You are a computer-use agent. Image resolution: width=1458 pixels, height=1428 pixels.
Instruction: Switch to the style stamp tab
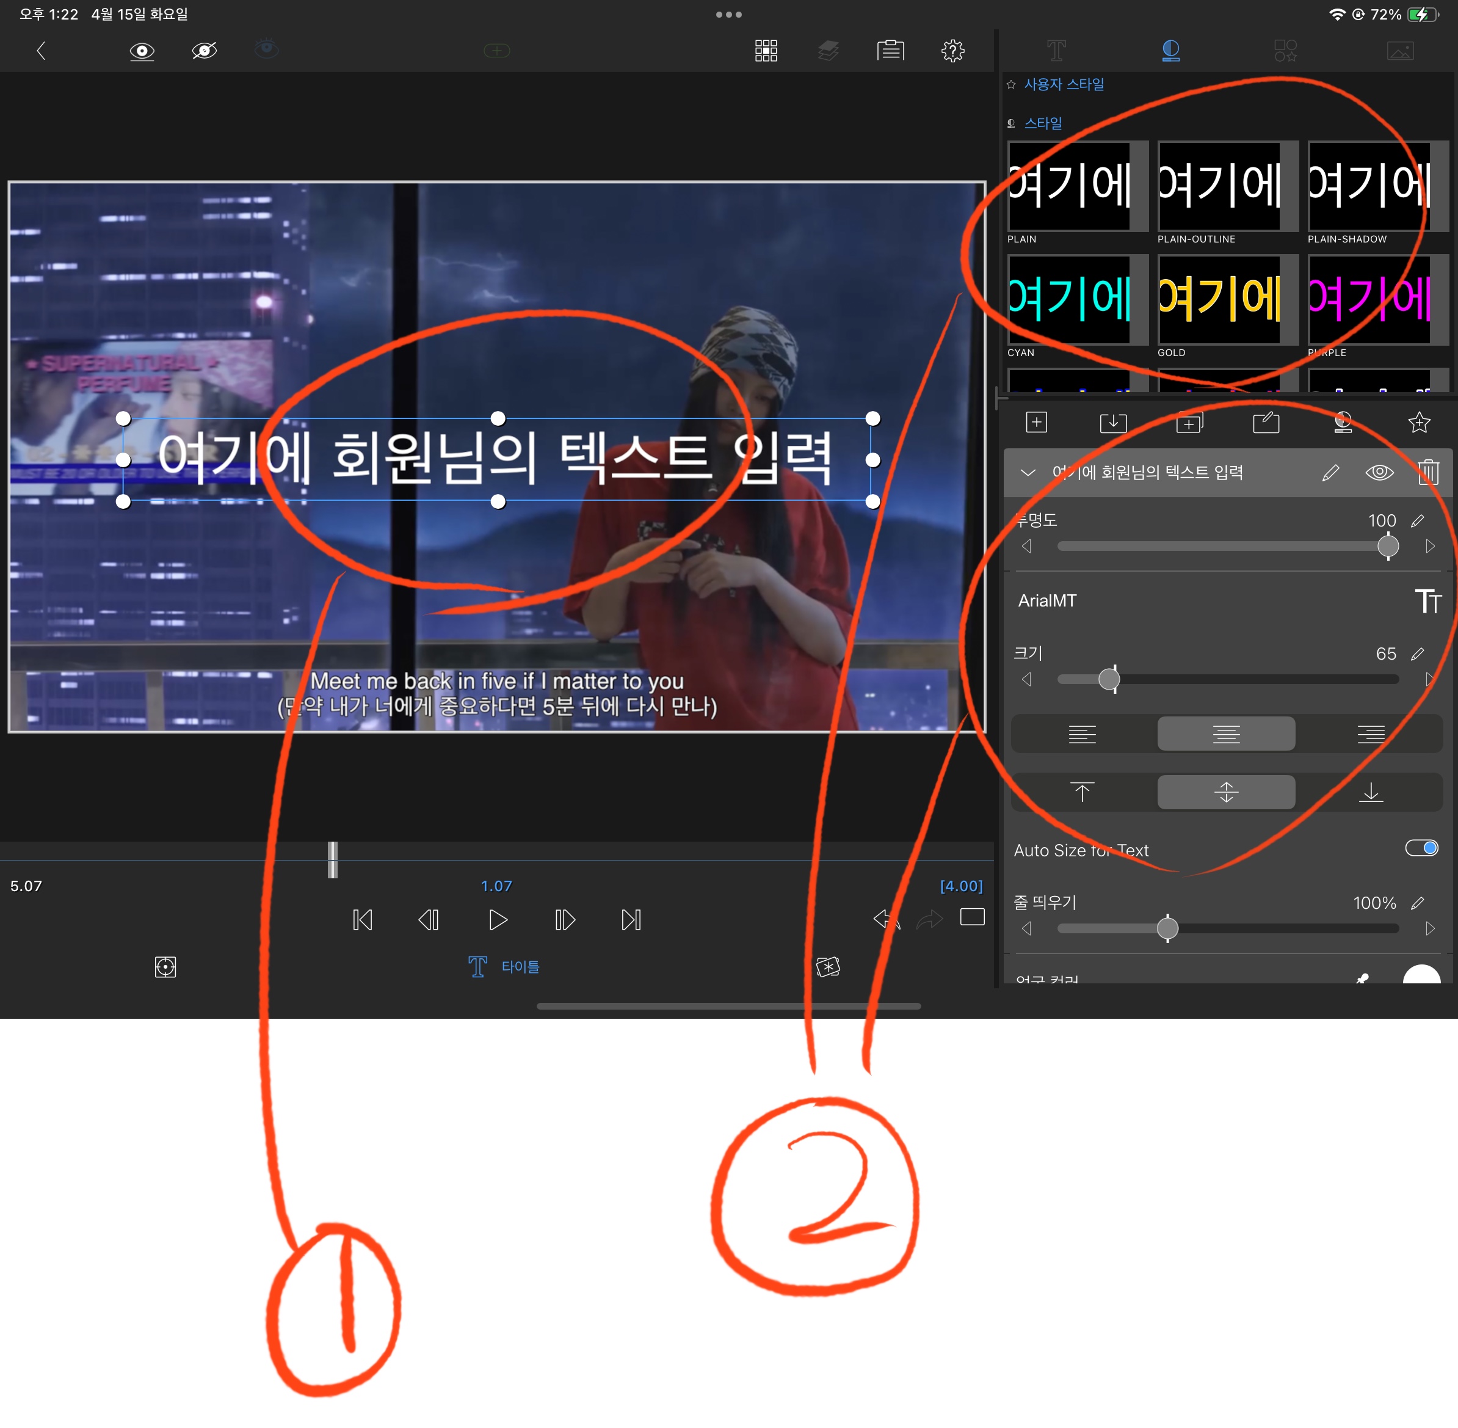point(1170,50)
